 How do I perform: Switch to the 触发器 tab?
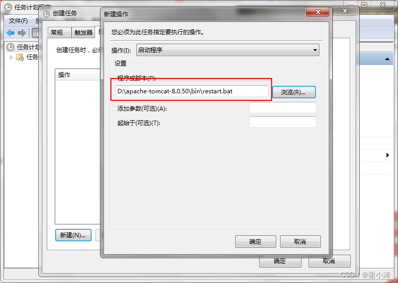tap(84, 32)
